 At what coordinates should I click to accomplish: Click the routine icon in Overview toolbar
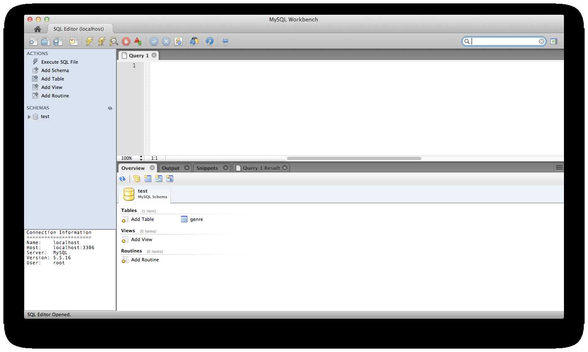pyautogui.click(x=170, y=179)
